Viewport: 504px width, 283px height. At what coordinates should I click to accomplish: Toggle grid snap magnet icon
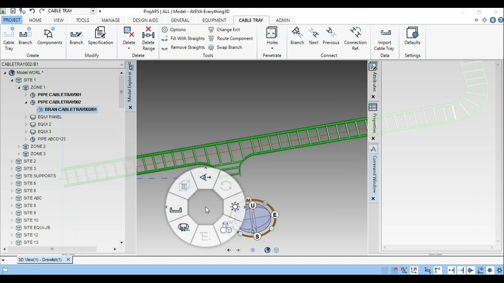click(x=395, y=270)
